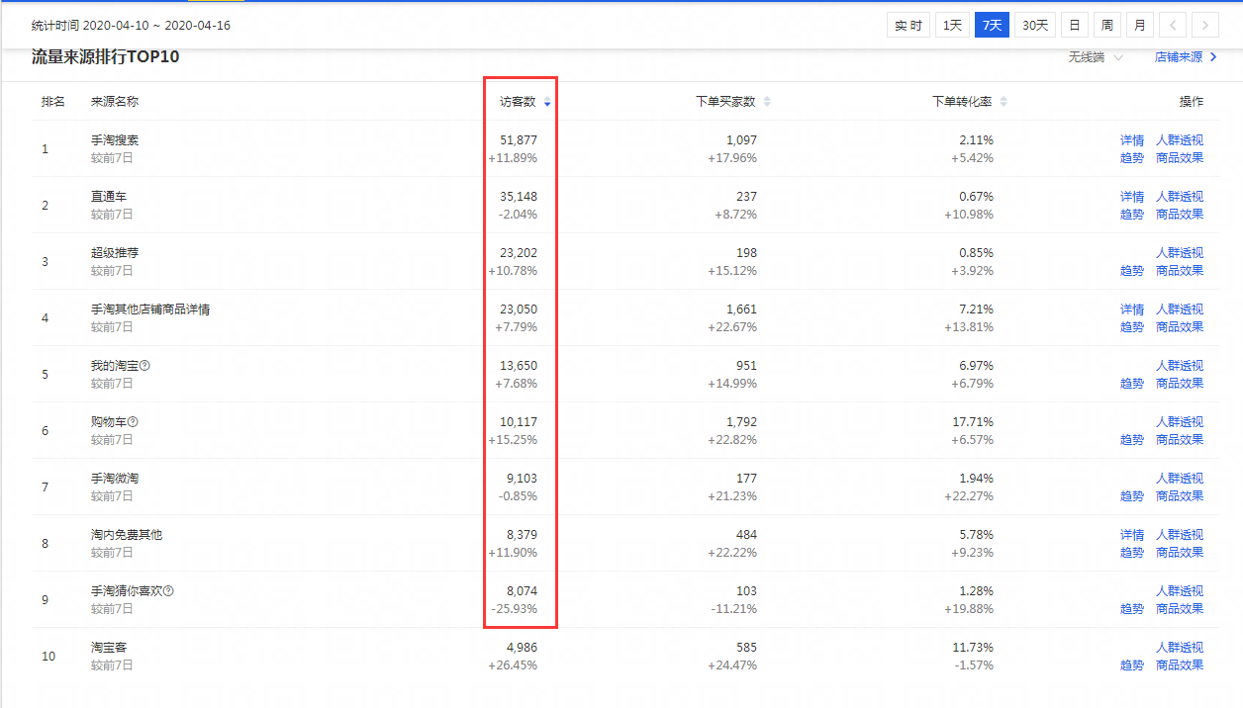Image resolution: width=1243 pixels, height=708 pixels.
Task: Select the 7天 time range
Action: point(992,26)
